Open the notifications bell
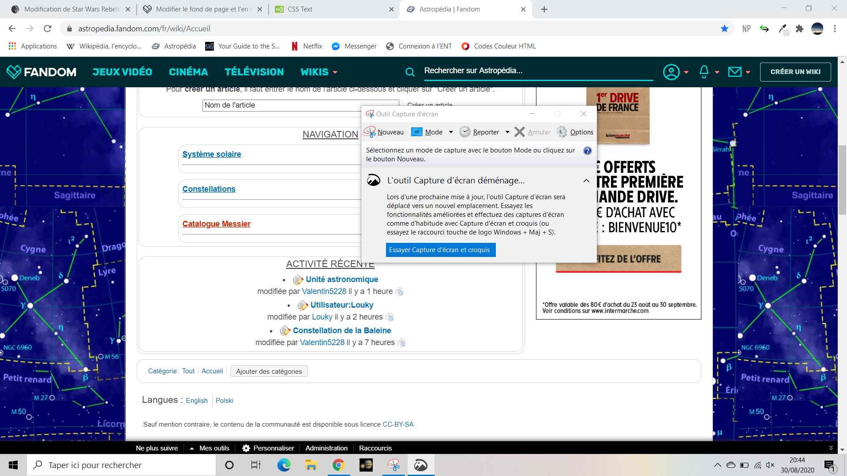The width and height of the screenshot is (847, 476). 704,72
